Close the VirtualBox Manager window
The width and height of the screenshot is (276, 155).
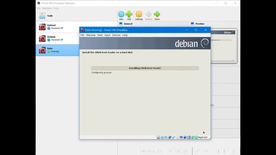pos(235,3)
